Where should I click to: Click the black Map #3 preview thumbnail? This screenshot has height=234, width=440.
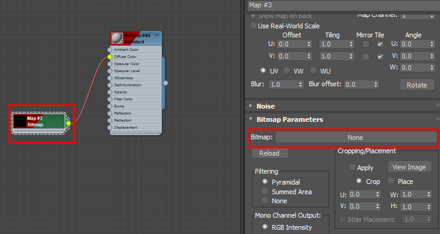(x=20, y=121)
